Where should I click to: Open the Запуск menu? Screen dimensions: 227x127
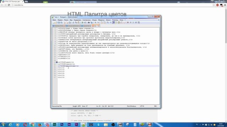(x=108, y=20)
